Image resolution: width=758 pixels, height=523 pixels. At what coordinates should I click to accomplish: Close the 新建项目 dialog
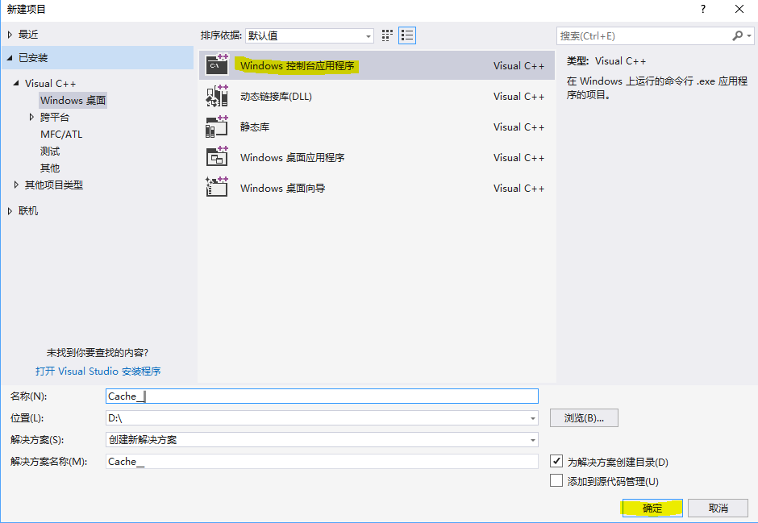pos(739,9)
